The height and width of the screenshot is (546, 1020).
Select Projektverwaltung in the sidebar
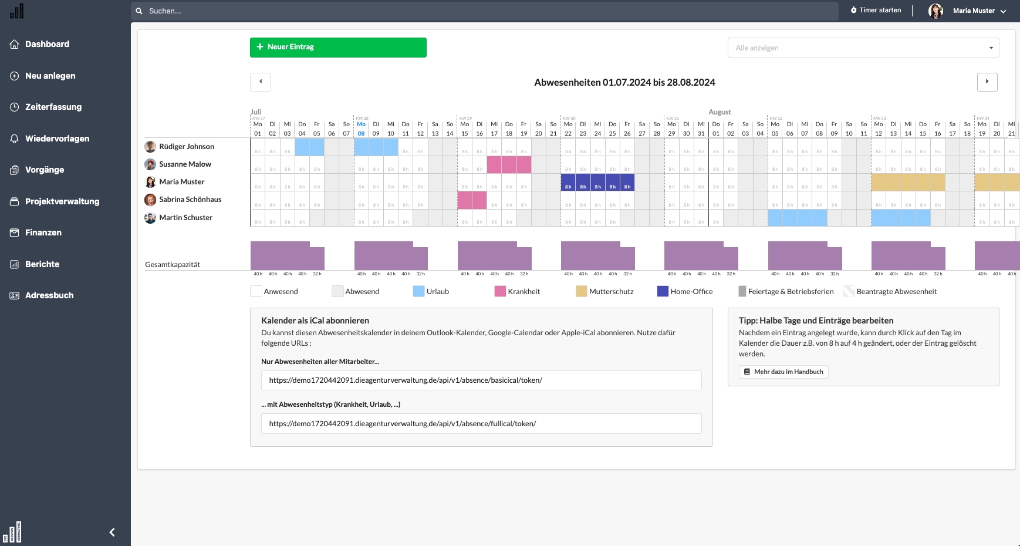click(x=62, y=201)
